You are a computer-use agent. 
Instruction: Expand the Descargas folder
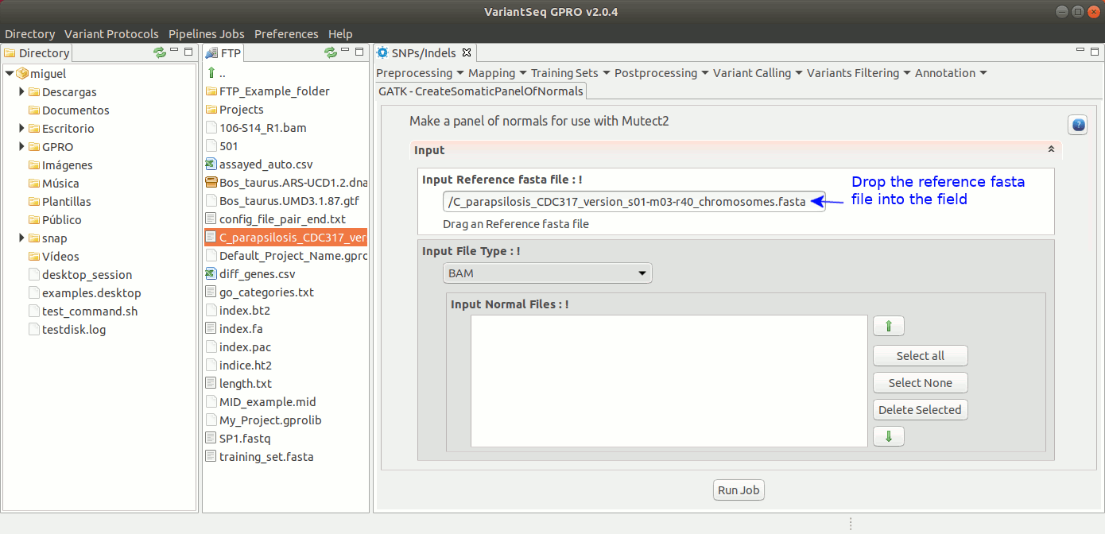(22, 92)
